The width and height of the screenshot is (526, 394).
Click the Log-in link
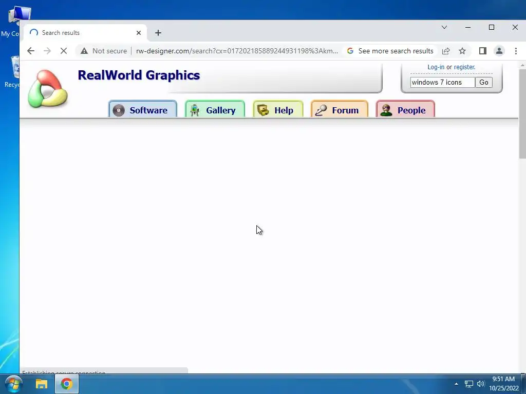(436, 67)
